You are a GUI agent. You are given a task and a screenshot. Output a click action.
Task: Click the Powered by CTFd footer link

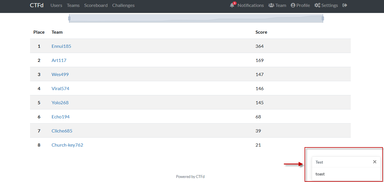(x=190, y=177)
